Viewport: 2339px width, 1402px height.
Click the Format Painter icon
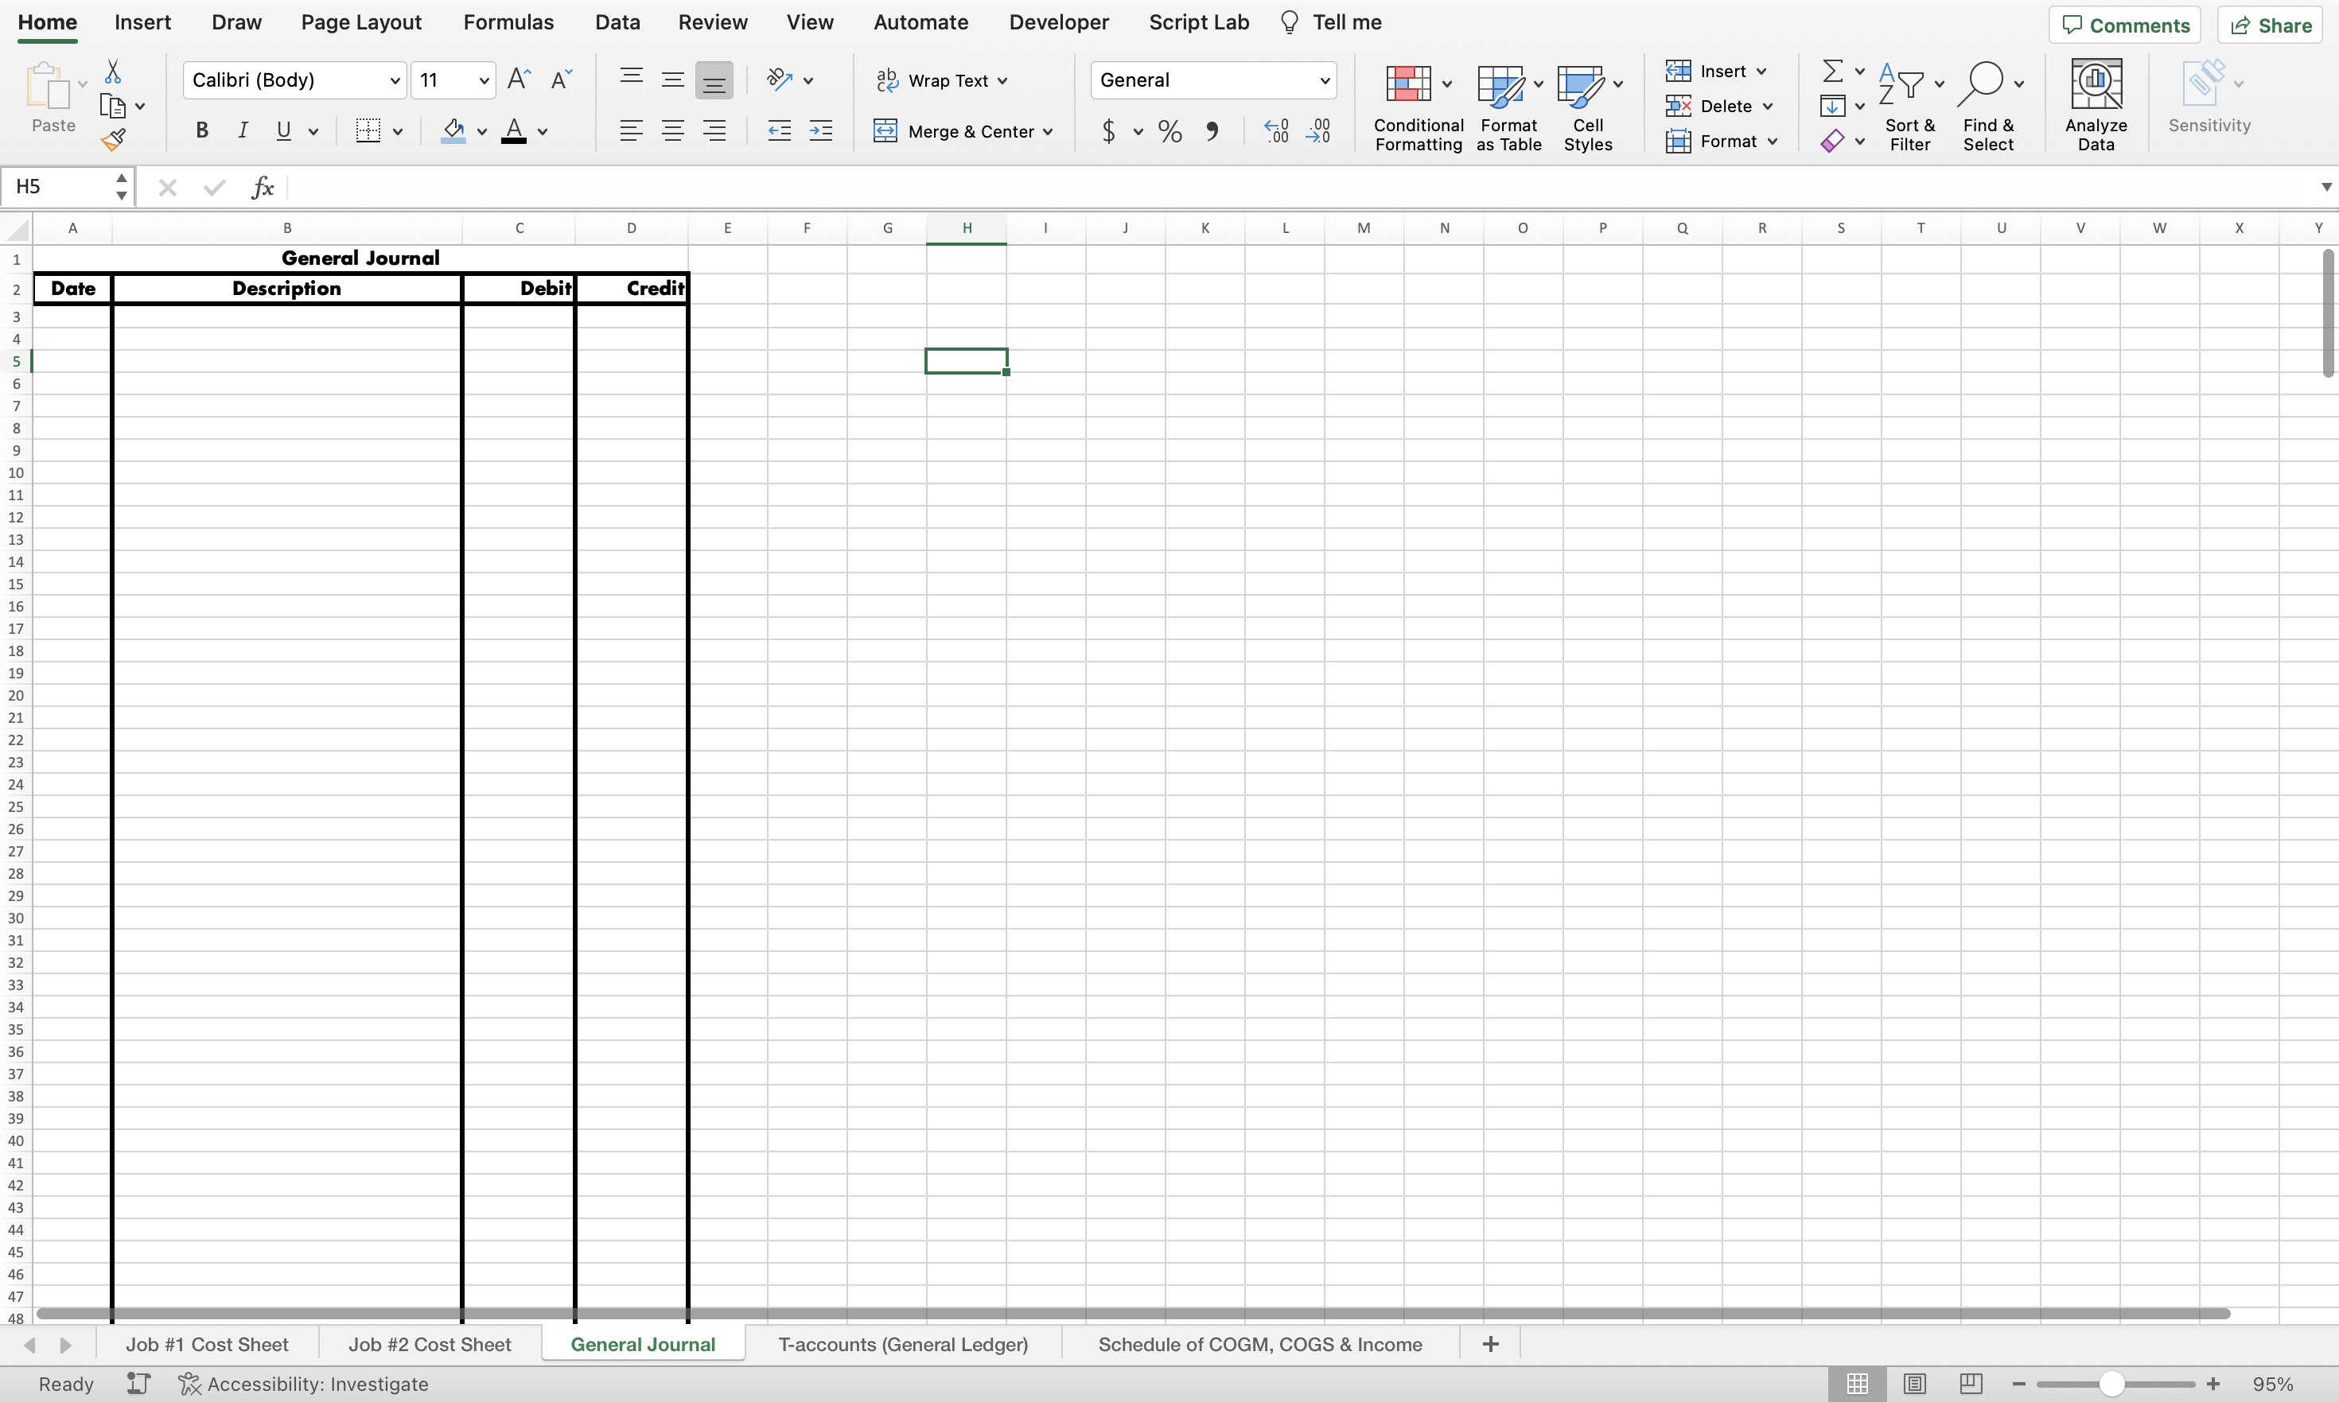[x=115, y=139]
